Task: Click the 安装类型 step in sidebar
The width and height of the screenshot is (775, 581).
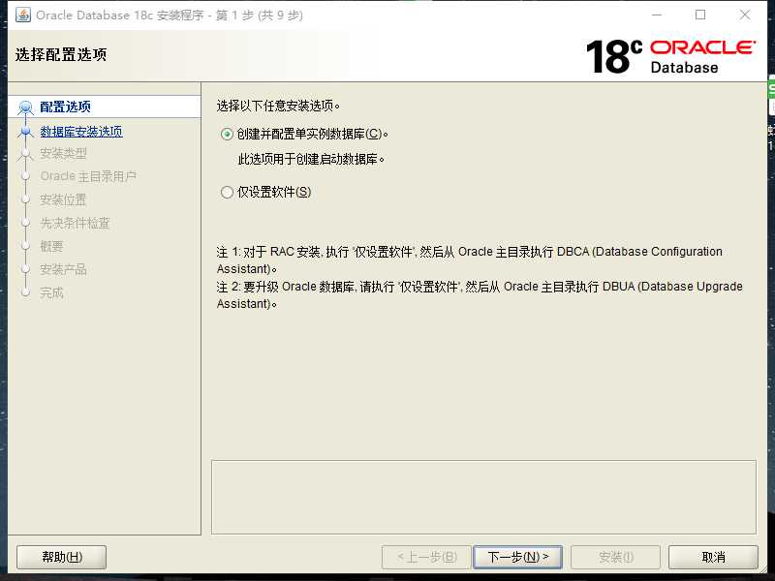Action: pyautogui.click(x=63, y=154)
